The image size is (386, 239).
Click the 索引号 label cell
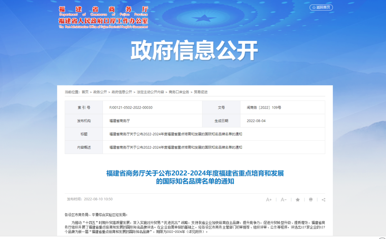(84, 108)
